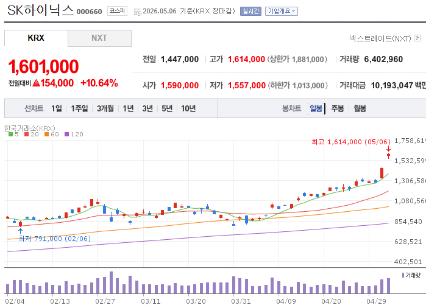Click the 상한가 1,881,000 text
Screen dimensions: 426x308
297,59
